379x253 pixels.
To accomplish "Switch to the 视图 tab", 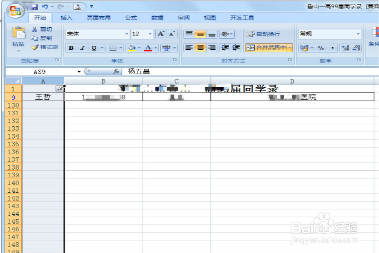I will (x=210, y=18).
